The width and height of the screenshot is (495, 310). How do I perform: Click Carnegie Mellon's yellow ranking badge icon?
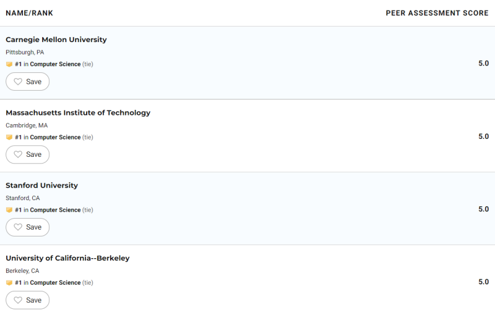(x=9, y=64)
